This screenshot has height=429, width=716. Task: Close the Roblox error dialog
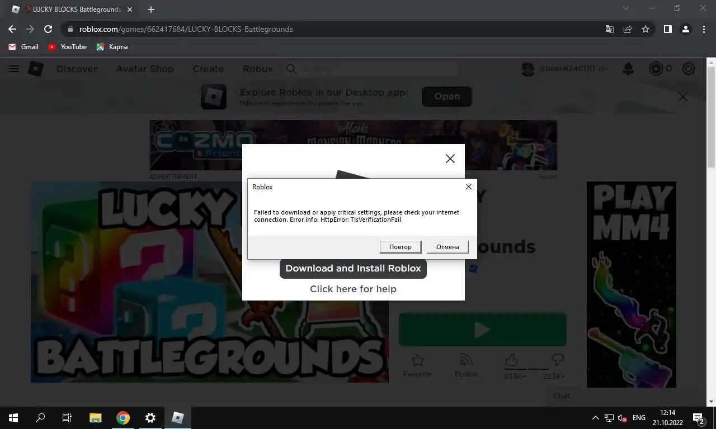tap(469, 187)
